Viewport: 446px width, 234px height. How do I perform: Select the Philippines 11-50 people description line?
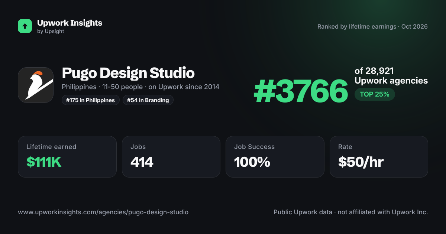pyautogui.click(x=140, y=87)
